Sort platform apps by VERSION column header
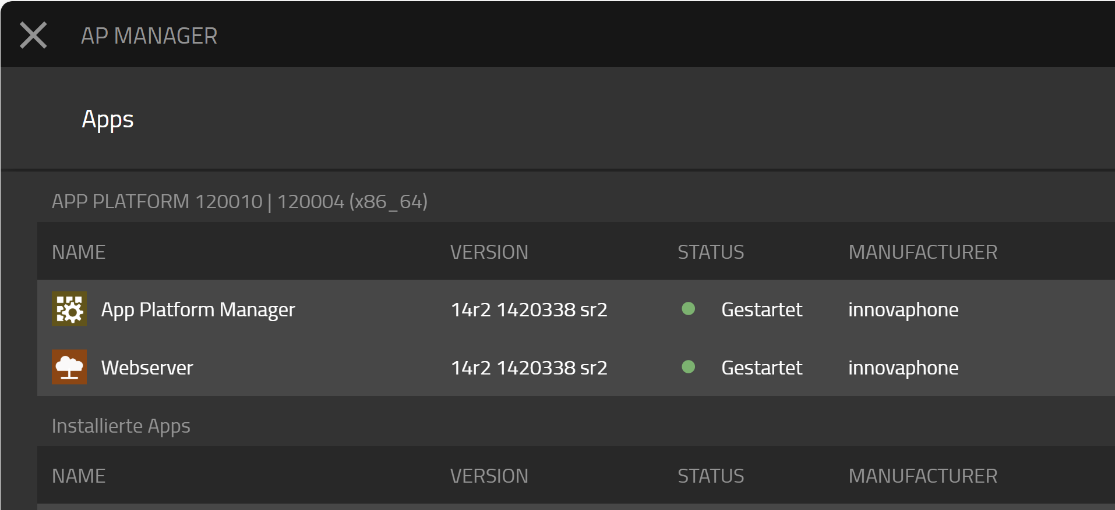Screen dimensions: 1115x510 click(489, 252)
